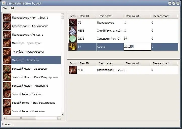182x129 pixels.
Task: Select the Боевой Топор - Злость icon
Action: pos(7,94)
